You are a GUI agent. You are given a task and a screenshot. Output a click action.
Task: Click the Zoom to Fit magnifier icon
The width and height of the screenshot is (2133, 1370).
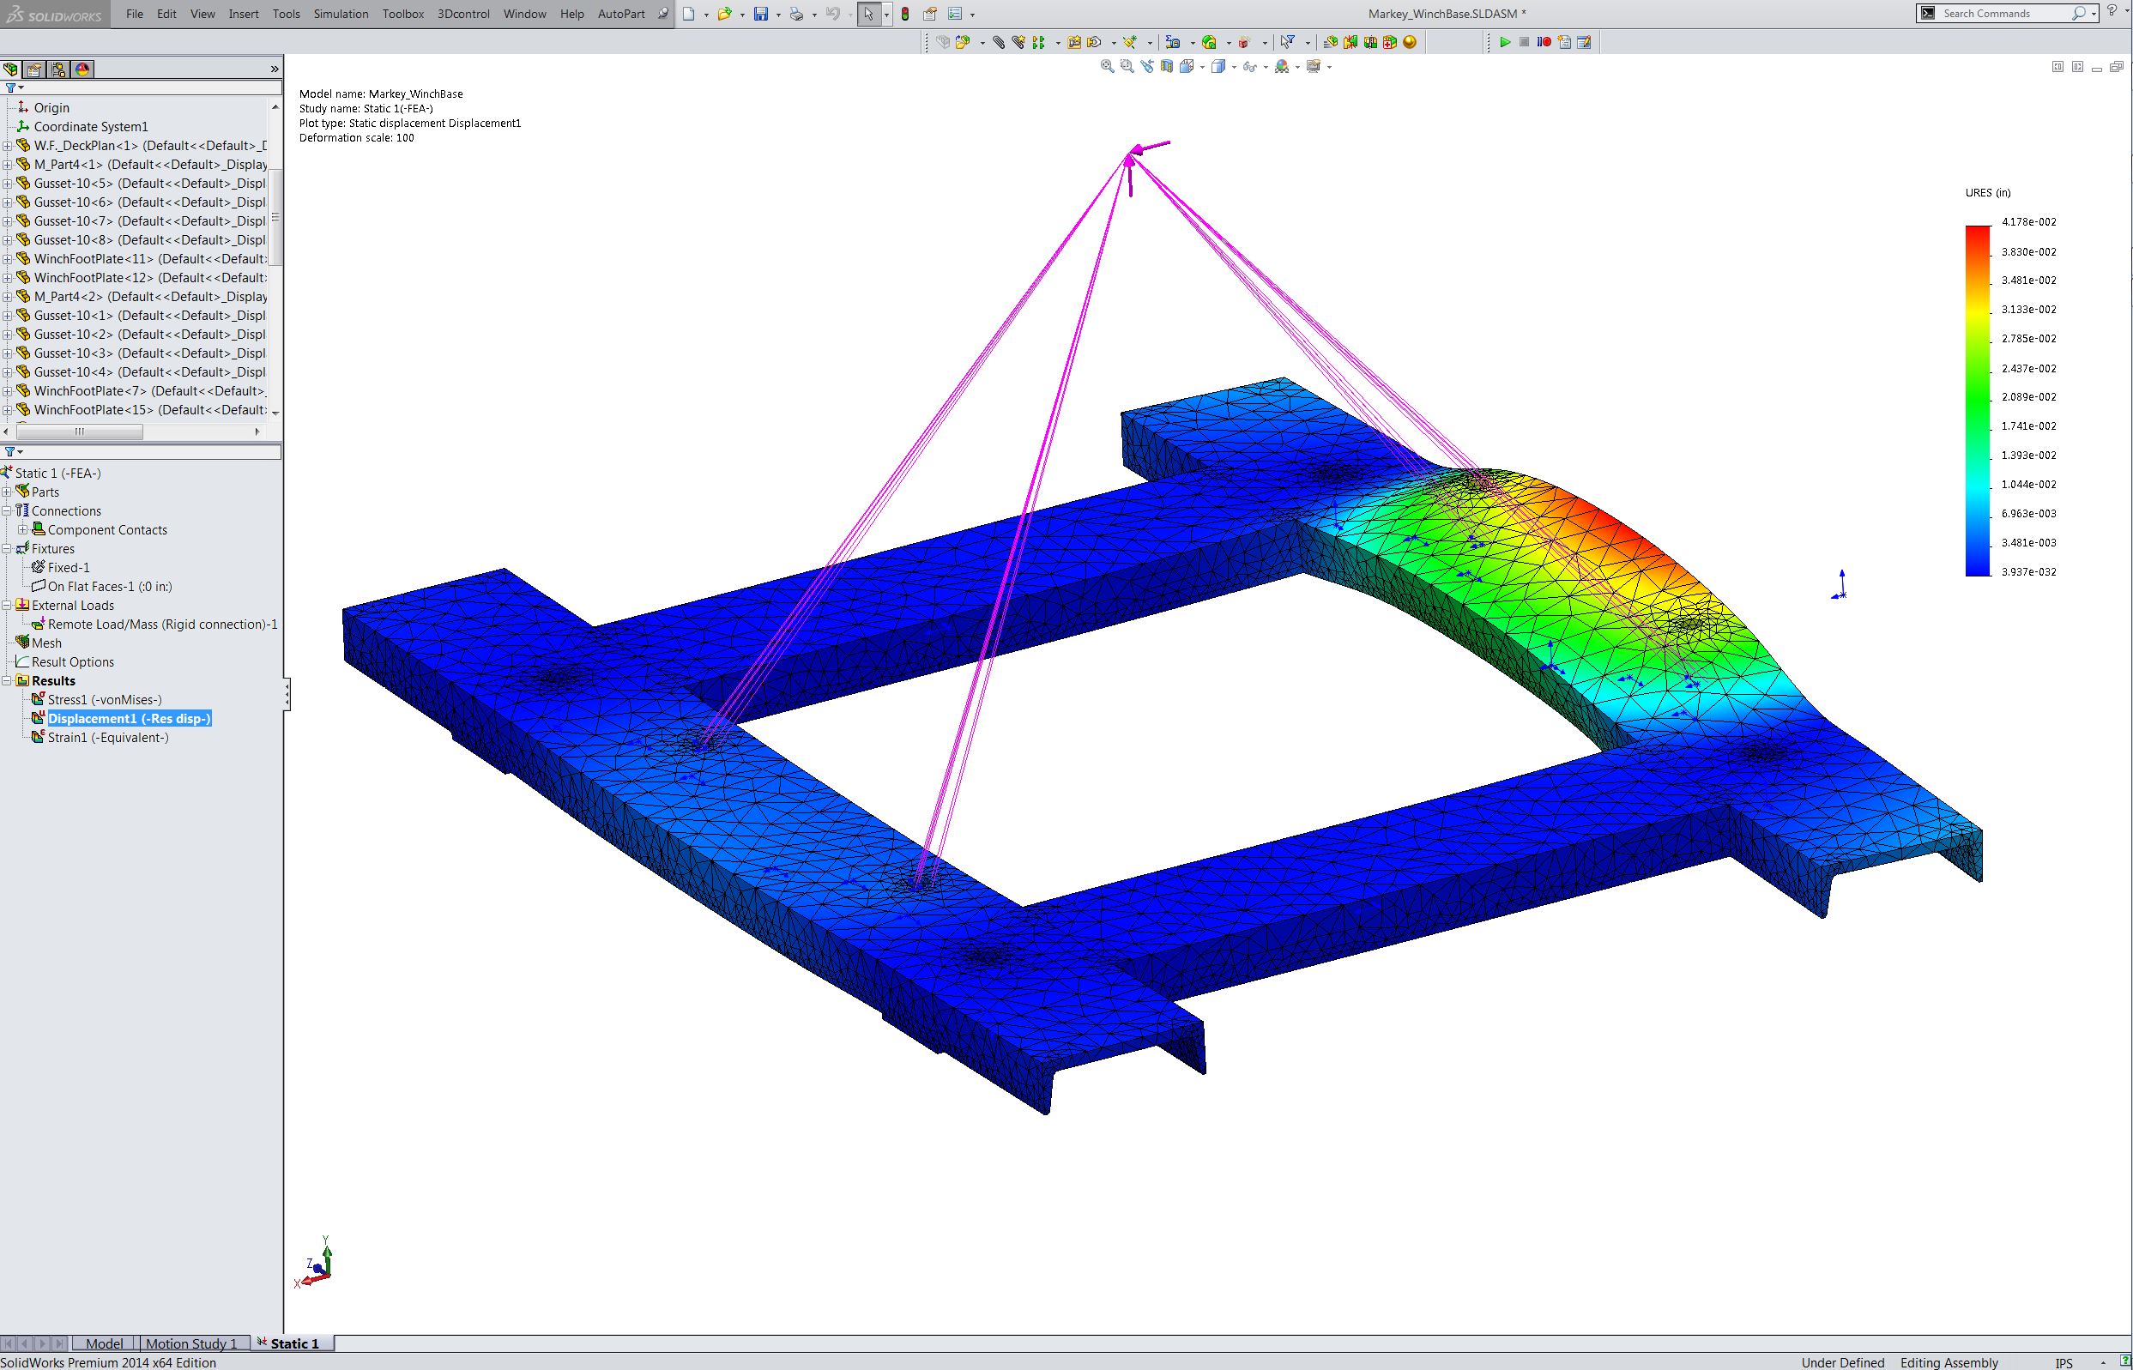point(1108,67)
